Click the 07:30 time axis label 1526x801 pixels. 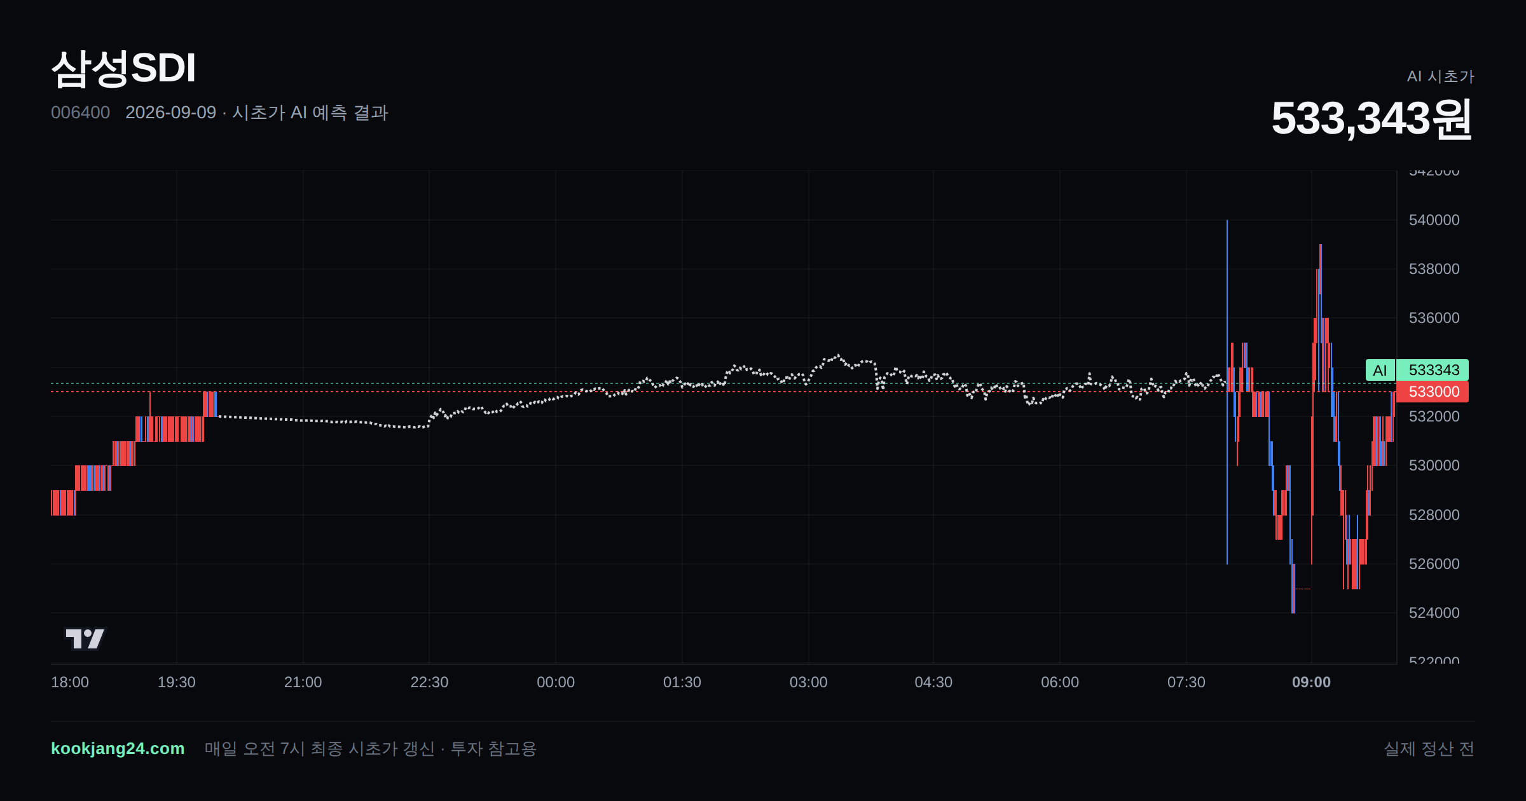click(x=1186, y=682)
